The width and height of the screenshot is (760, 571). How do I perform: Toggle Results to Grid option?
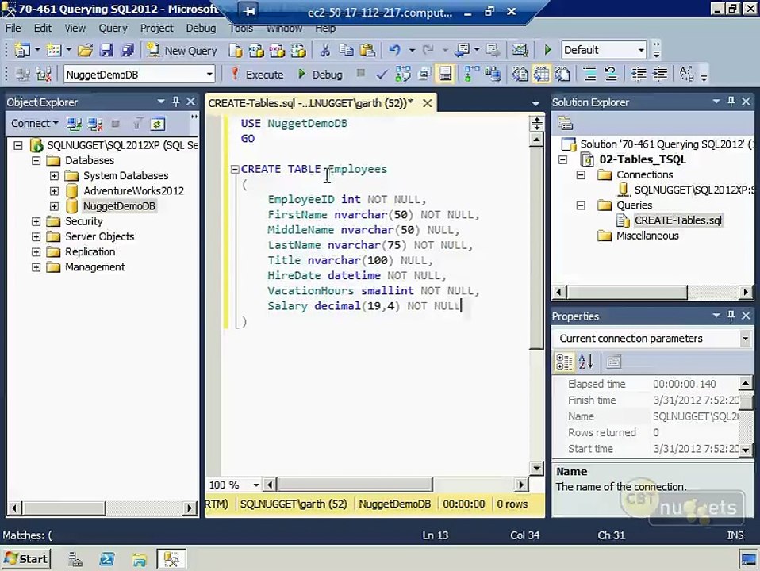[541, 75]
